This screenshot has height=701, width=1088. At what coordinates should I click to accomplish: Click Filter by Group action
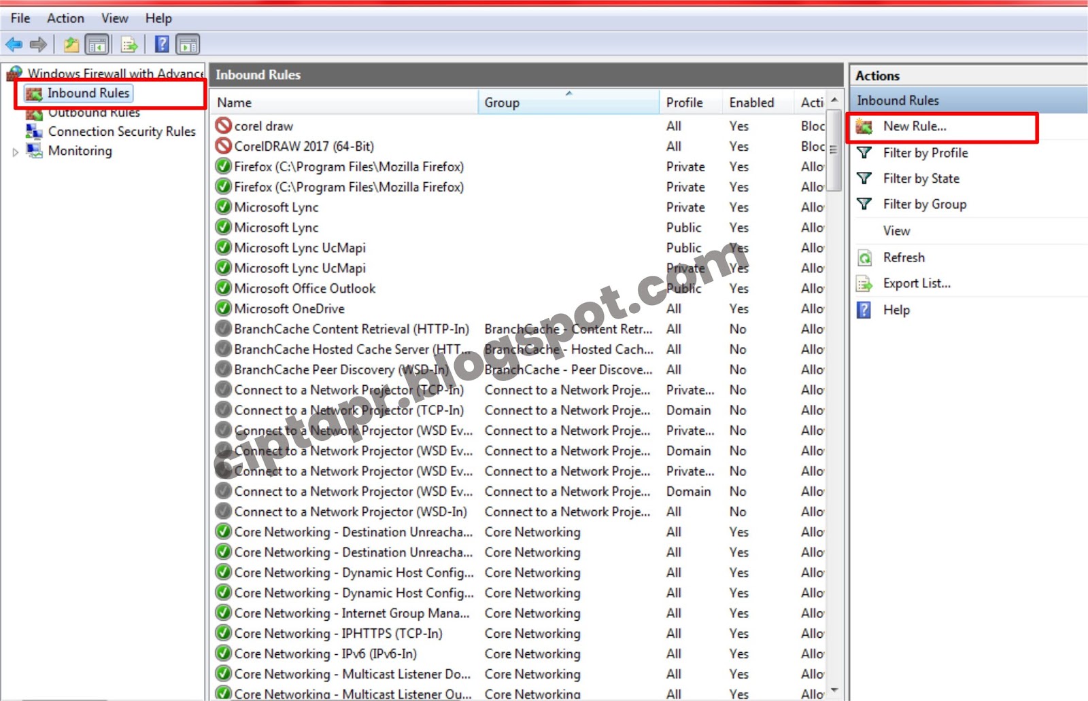925,204
